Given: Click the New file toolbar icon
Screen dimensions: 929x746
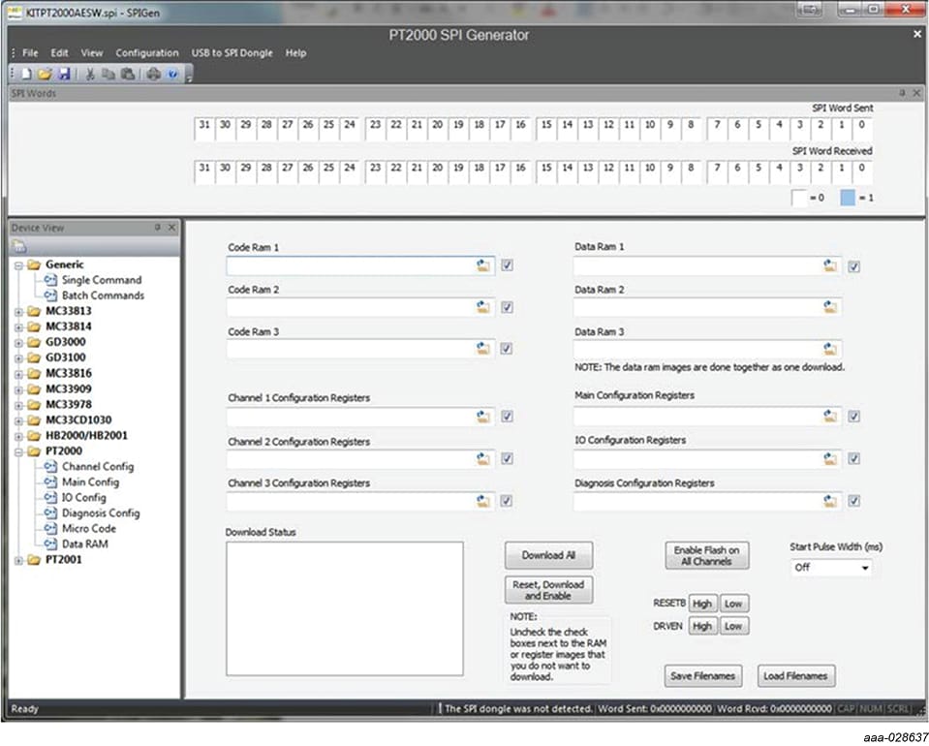Looking at the screenshot, I should [27, 74].
